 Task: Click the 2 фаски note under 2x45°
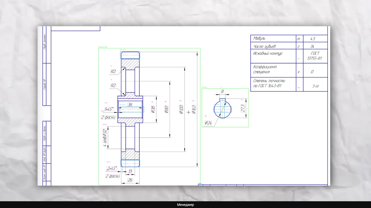pyautogui.click(x=113, y=176)
